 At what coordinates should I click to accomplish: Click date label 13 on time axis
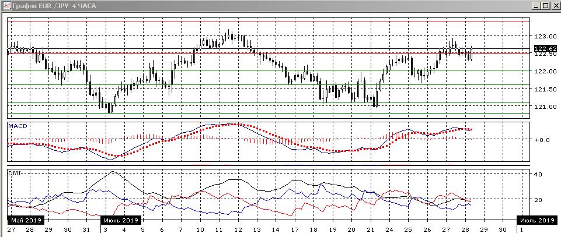coord(256,229)
